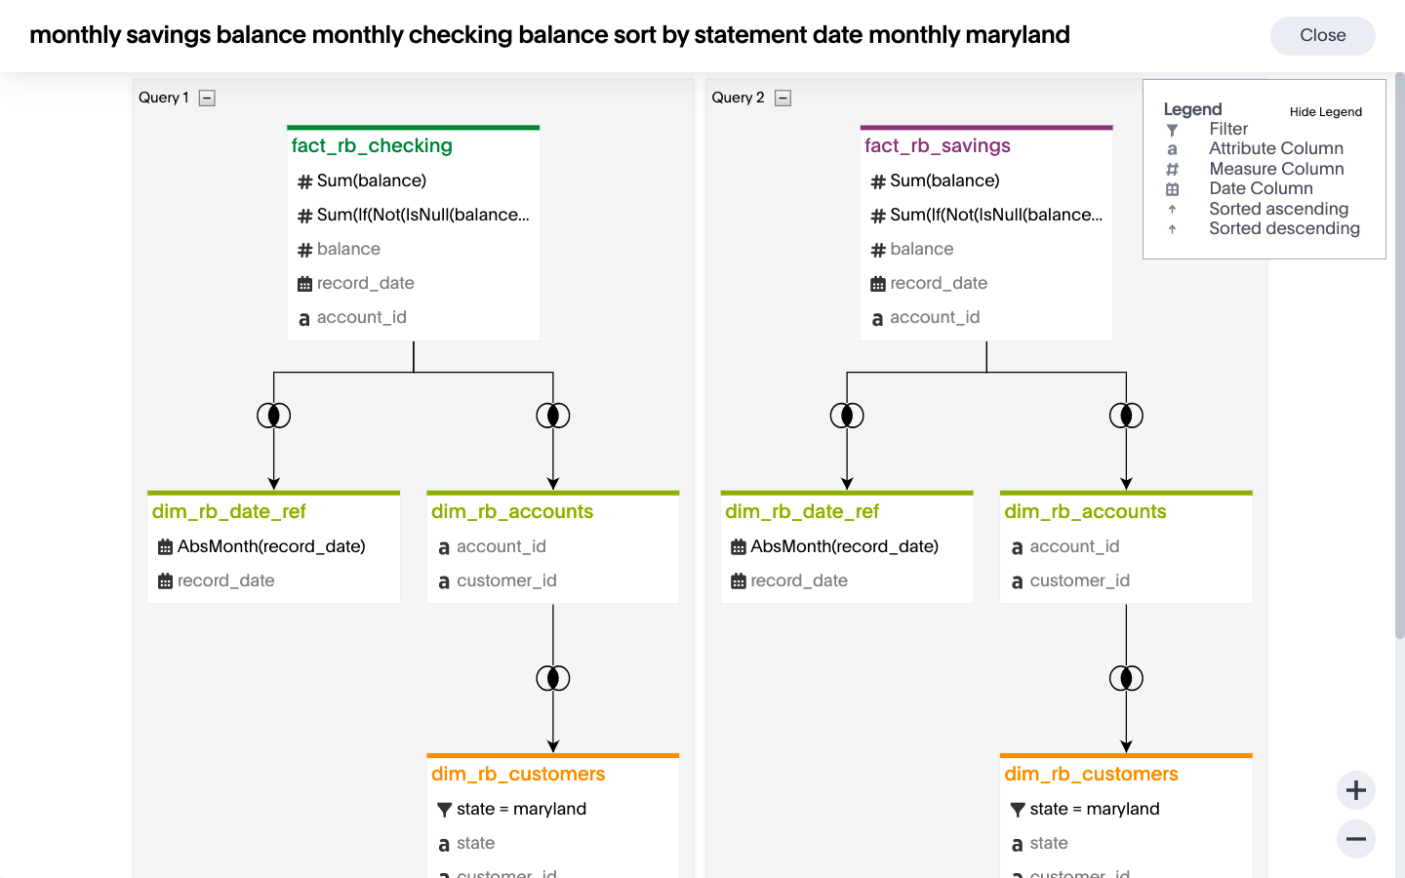Click join icon above Query 2 dim_rb_accounts
Viewport: 1405px width, 878px height.
point(1126,416)
